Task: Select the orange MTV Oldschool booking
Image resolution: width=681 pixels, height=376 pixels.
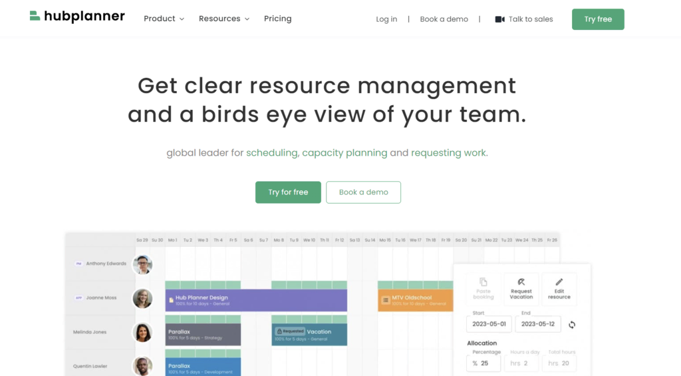Action: point(415,300)
